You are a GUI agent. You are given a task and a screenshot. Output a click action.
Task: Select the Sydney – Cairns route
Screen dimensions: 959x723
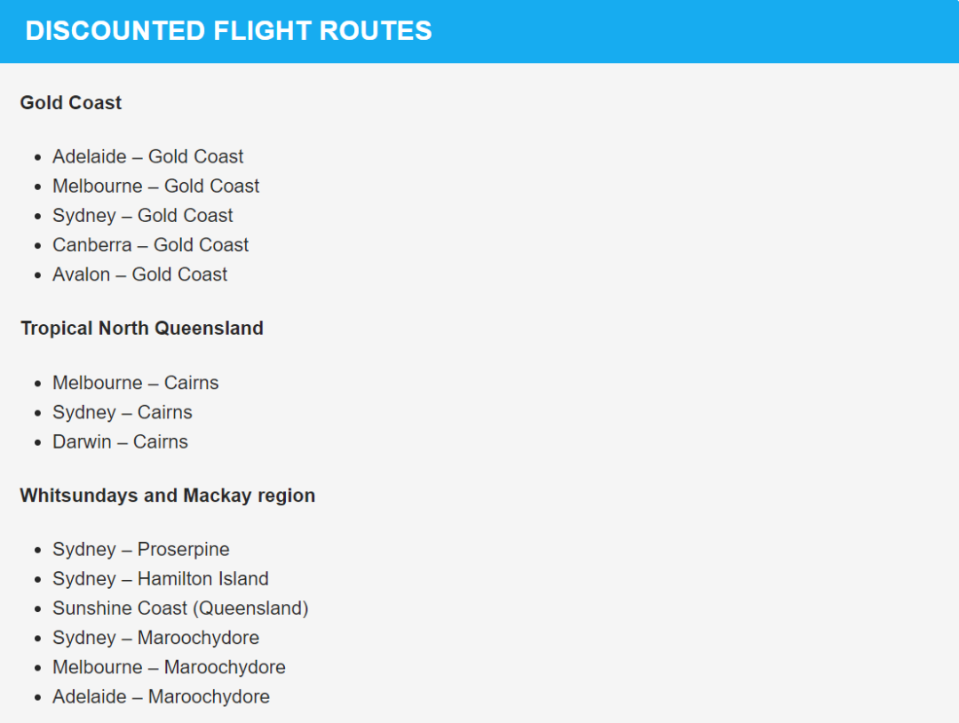[123, 412]
